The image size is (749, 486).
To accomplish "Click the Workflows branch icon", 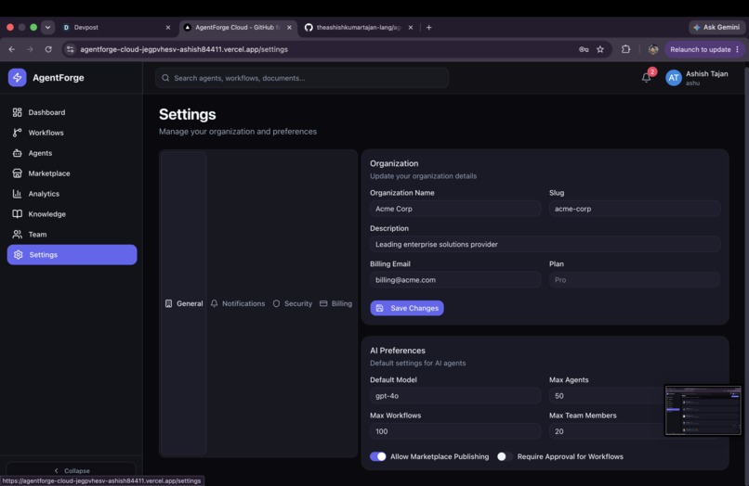I will [x=18, y=133].
